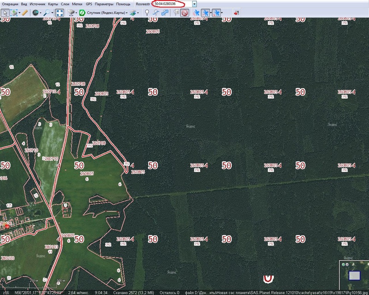The image size is (369, 295).
Task: Click the add new placemark icon
Action: coord(147,13)
